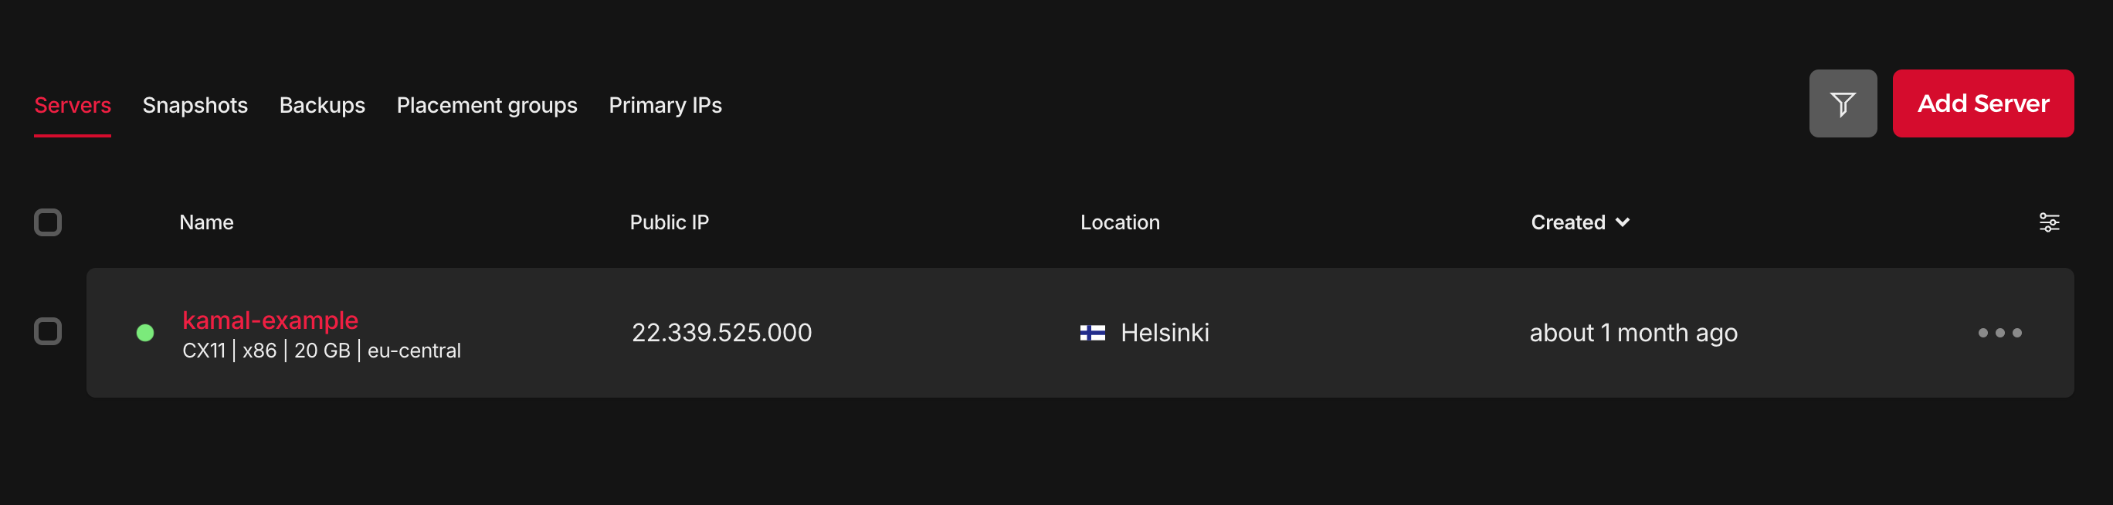This screenshot has height=505, width=2113.
Task: Click the green running status dot
Action: click(x=145, y=333)
